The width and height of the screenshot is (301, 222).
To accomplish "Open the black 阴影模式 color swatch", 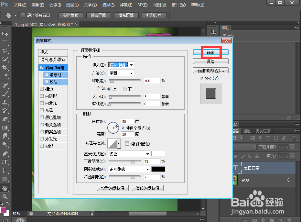I will coord(159,169).
